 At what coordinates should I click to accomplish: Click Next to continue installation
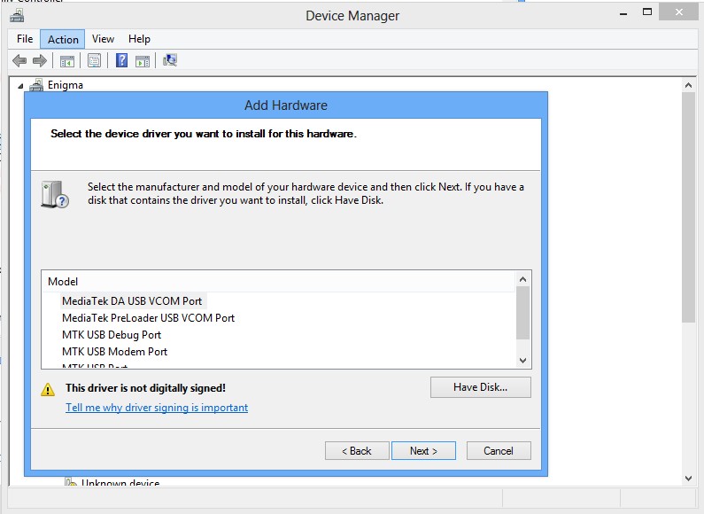tap(423, 451)
